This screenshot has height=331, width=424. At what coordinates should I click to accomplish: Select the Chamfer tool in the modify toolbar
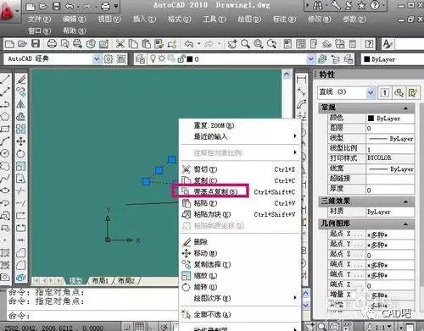(21, 252)
